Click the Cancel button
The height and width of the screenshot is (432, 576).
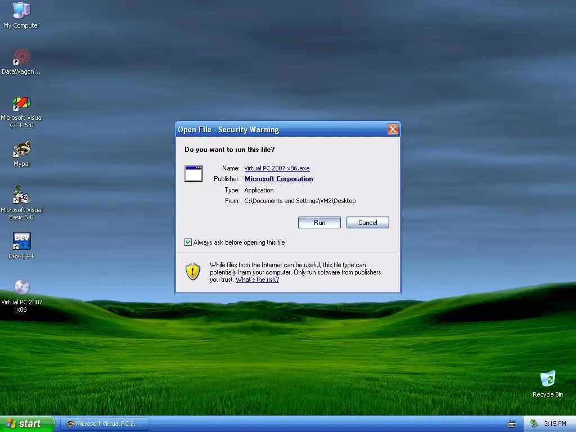click(x=367, y=223)
